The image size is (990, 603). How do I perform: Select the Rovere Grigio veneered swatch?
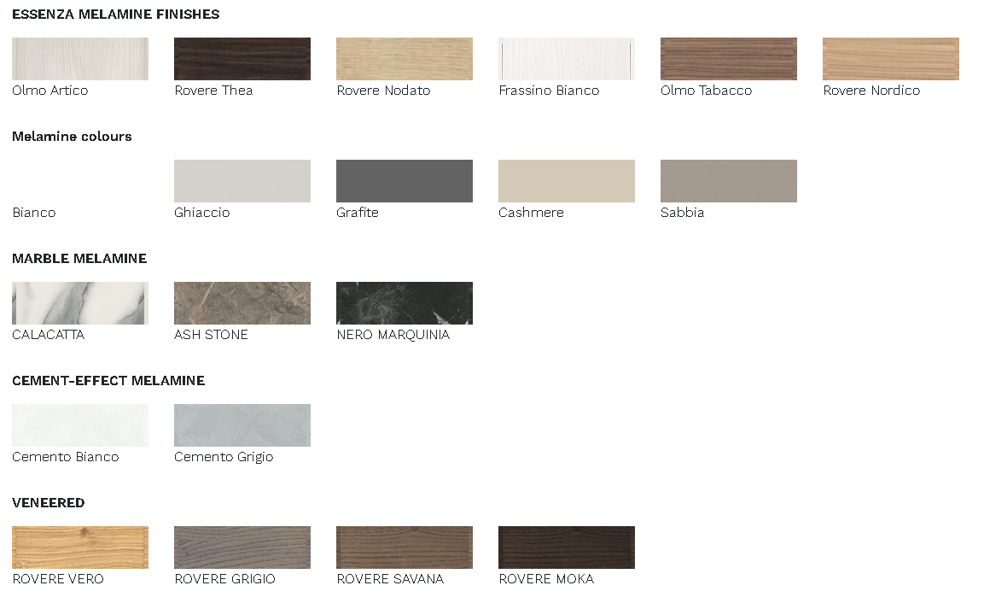242,547
